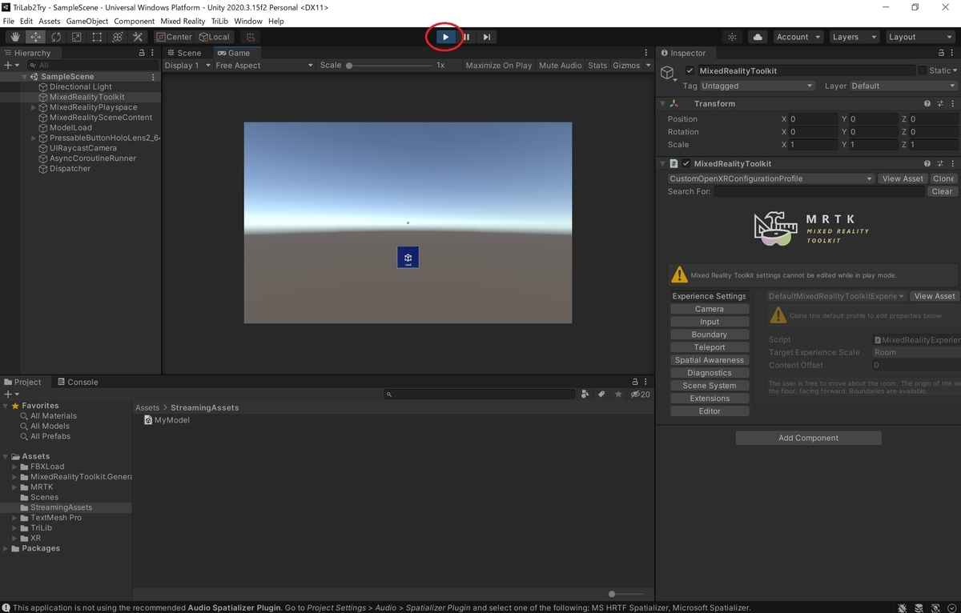The height and width of the screenshot is (613, 961).
Task: Lock the Inspector panel
Action: [940, 53]
